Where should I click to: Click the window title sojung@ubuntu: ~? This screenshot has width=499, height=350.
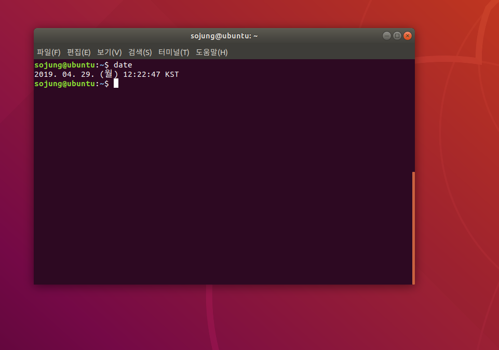point(224,36)
